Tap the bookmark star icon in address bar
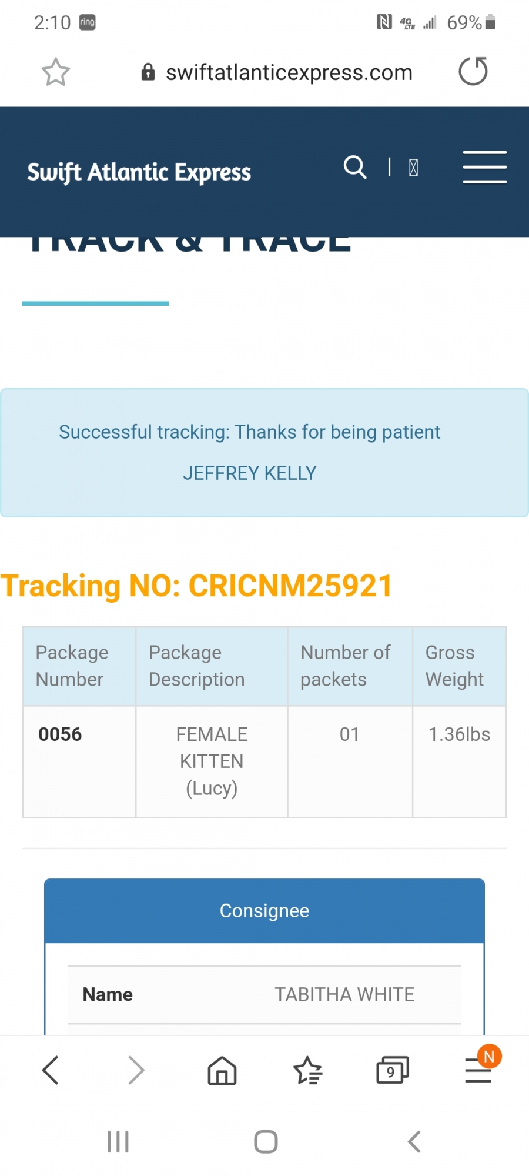This screenshot has width=529, height=1176. click(x=56, y=72)
